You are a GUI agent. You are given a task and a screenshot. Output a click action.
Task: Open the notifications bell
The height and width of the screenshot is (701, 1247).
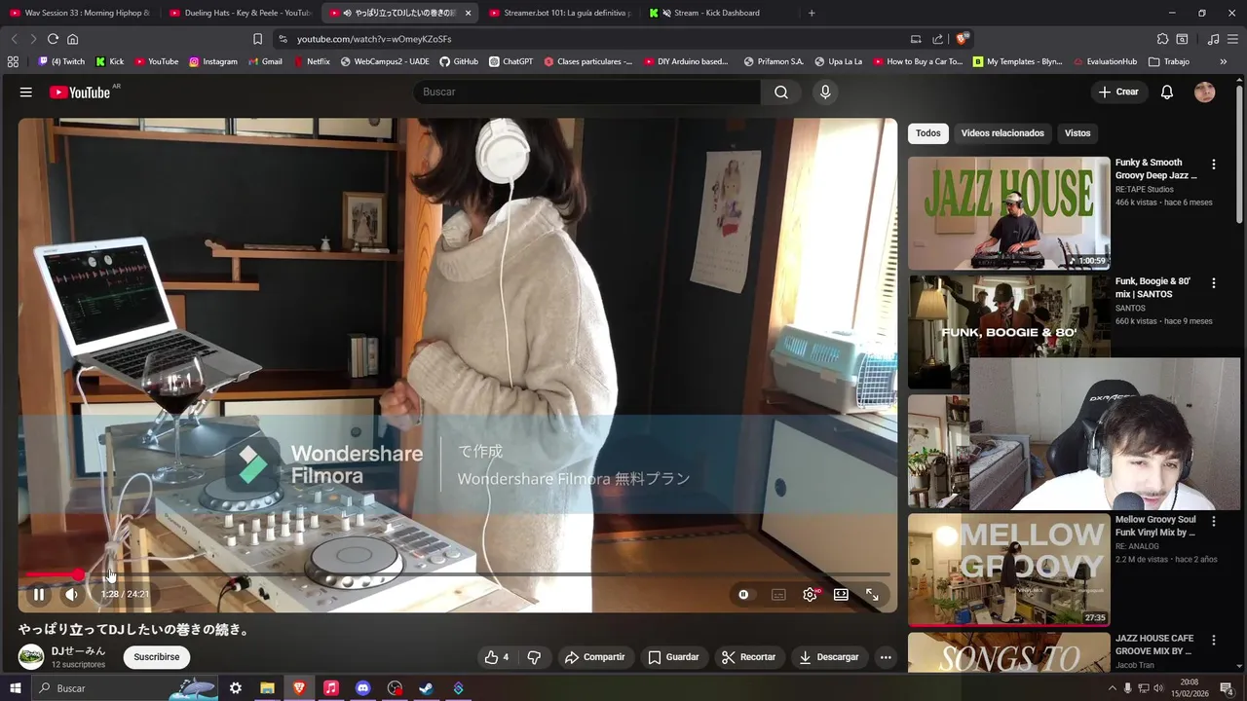[1167, 92]
